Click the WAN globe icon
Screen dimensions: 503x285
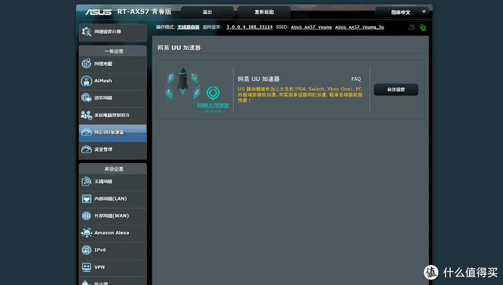click(86, 216)
